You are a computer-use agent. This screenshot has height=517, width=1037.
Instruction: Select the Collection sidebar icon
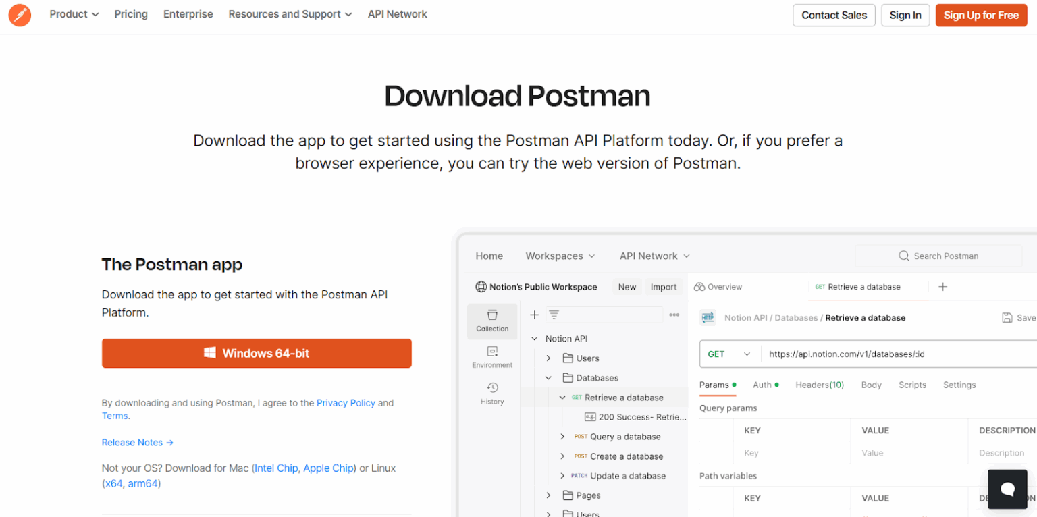pyautogui.click(x=492, y=321)
